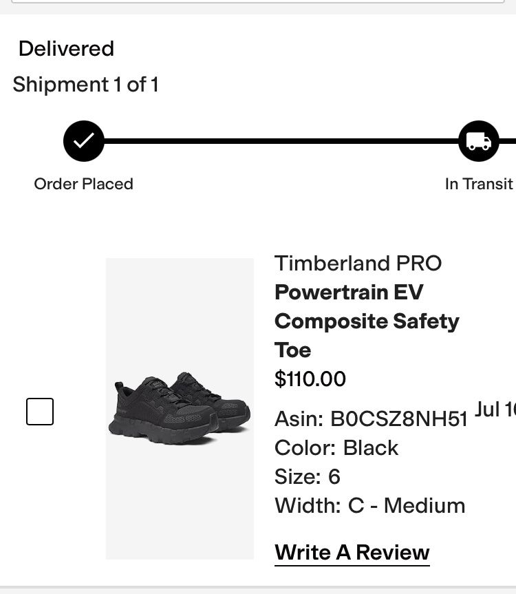The width and height of the screenshot is (516, 594).
Task: Click the Powertrain EV Composite Safety Toe title
Action: point(367,321)
